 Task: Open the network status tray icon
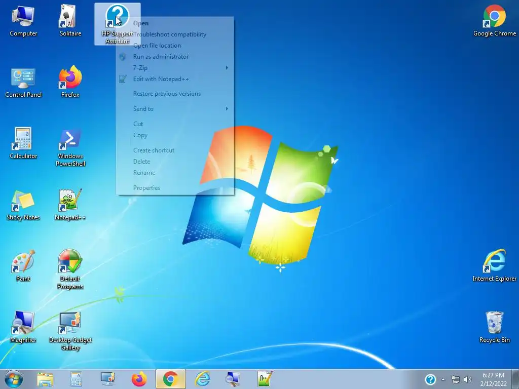(456, 379)
